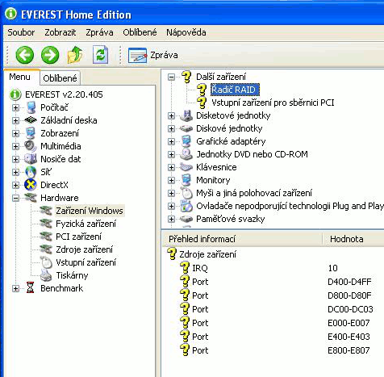The width and height of the screenshot is (384, 377).
Task: Select Vstupní zařízení pro sběrnici PCI
Action: (x=273, y=103)
